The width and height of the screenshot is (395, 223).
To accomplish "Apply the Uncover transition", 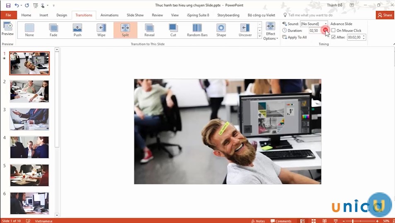I will [x=245, y=30].
